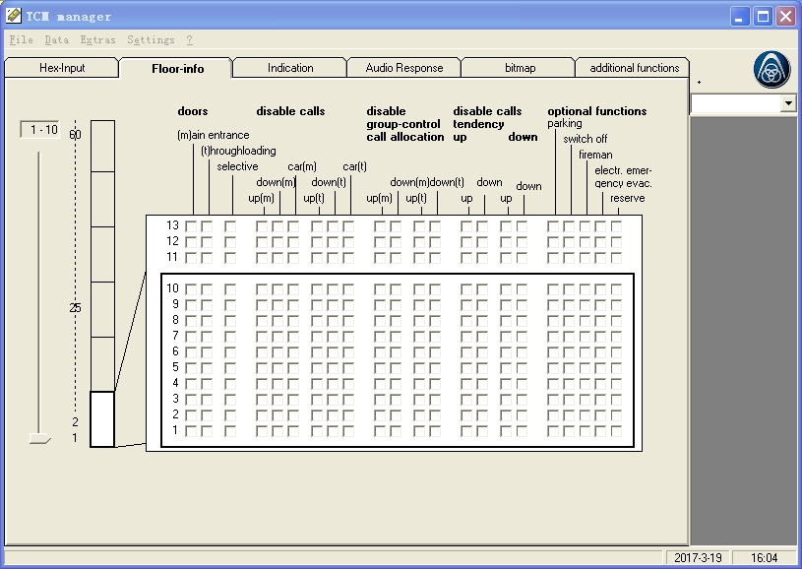Viewport: 802px width, 569px height.
Task: Open the Data menu
Action: [x=56, y=40]
